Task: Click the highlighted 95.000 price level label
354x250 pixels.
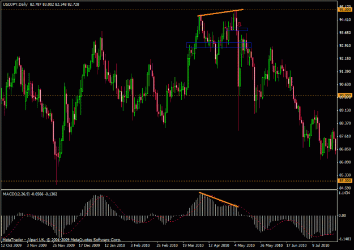Action: [x=345, y=10]
